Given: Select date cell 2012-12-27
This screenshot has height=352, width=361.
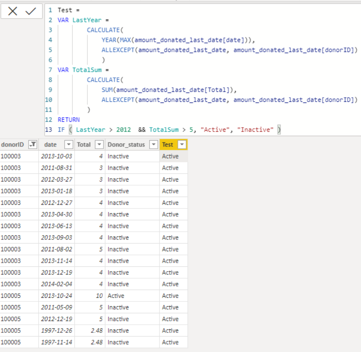Looking at the screenshot, I should pos(57,203).
